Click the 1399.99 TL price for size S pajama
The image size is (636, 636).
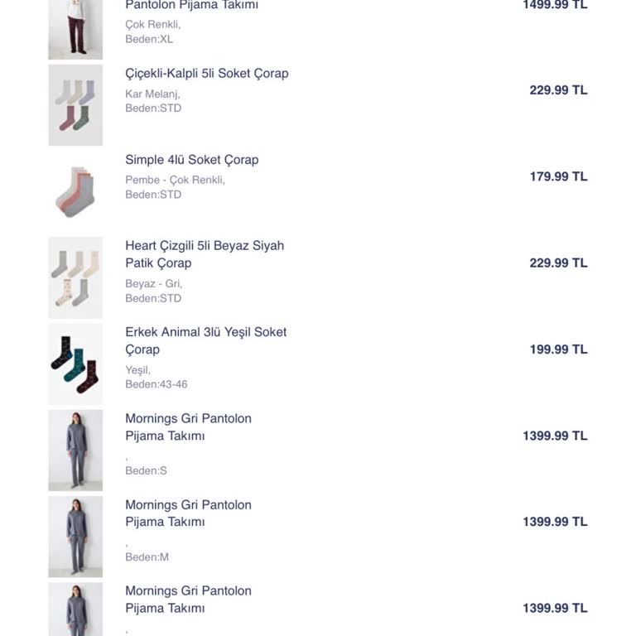point(555,436)
